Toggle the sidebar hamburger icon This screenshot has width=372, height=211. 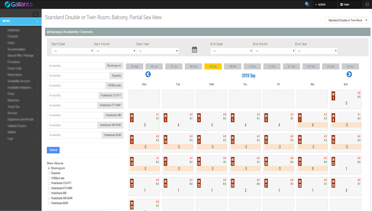[35, 14]
